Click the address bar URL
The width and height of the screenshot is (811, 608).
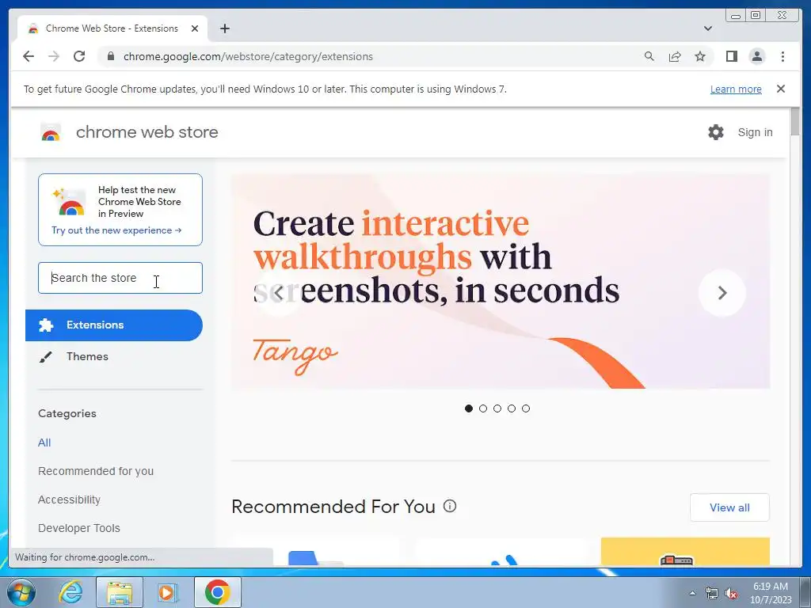click(248, 56)
